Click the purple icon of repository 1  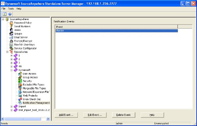pos(16,55)
